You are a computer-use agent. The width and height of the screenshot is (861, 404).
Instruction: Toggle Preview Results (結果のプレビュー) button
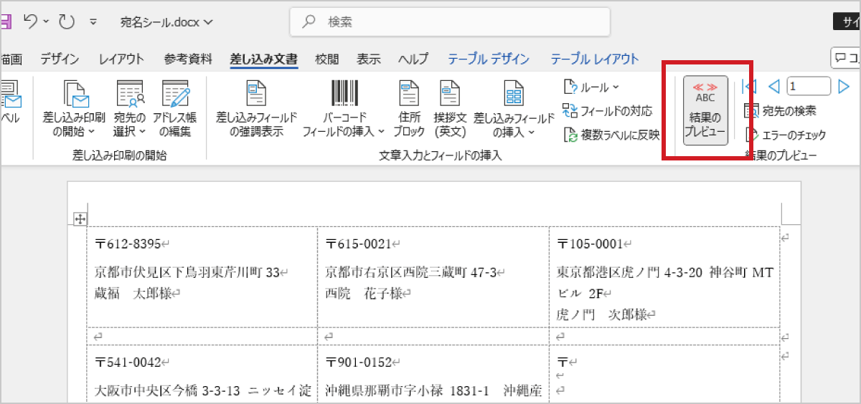point(705,110)
